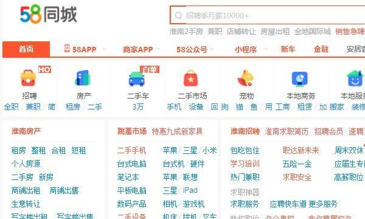
Task: Open 工商 under 本地商务
Action: (x=282, y=107)
